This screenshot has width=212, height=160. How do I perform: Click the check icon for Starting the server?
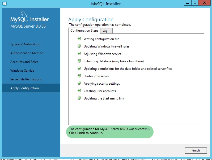point(79,76)
